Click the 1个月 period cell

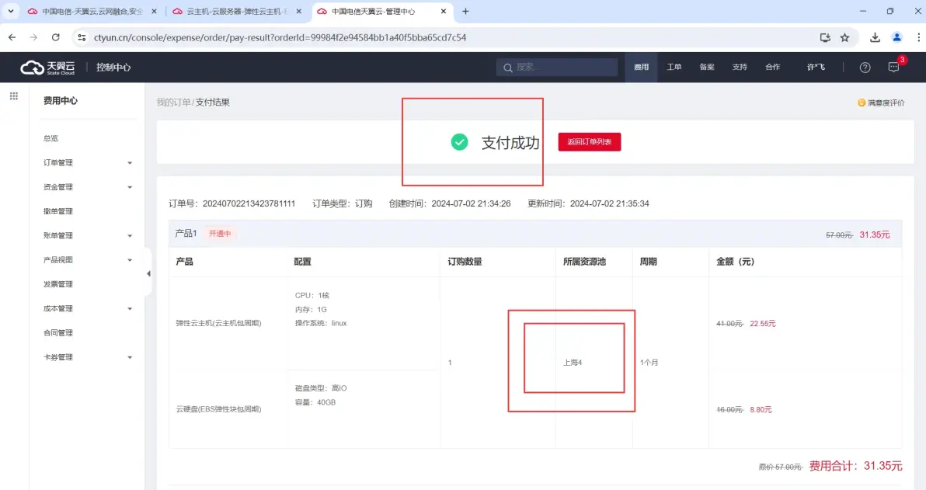[649, 363]
